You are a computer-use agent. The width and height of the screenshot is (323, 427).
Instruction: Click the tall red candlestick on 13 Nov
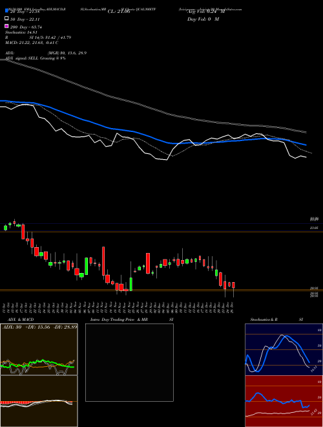[103, 261]
